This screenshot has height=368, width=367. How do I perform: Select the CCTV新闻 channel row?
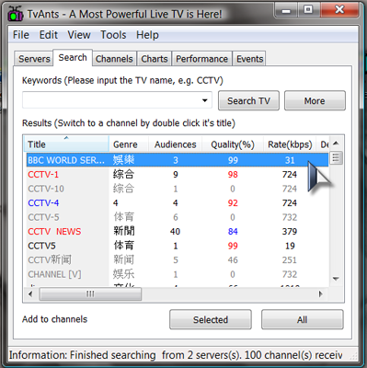(x=178, y=259)
